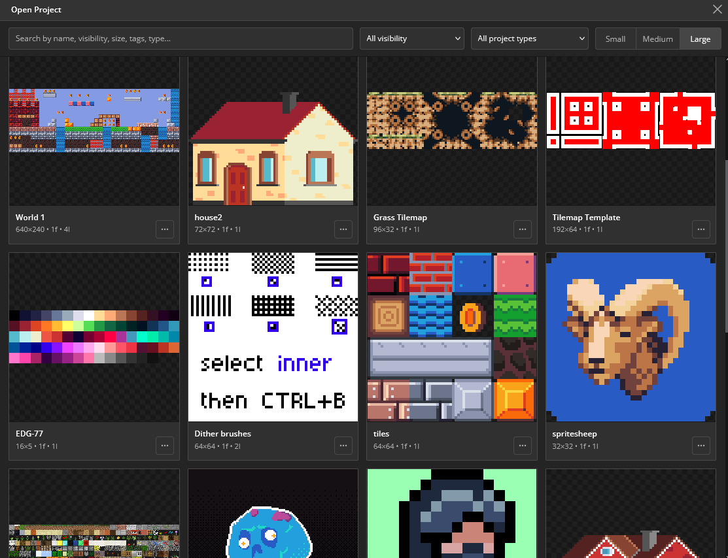The image size is (728, 558).
Task: Switch thumbnails to Small size
Action: pos(615,39)
